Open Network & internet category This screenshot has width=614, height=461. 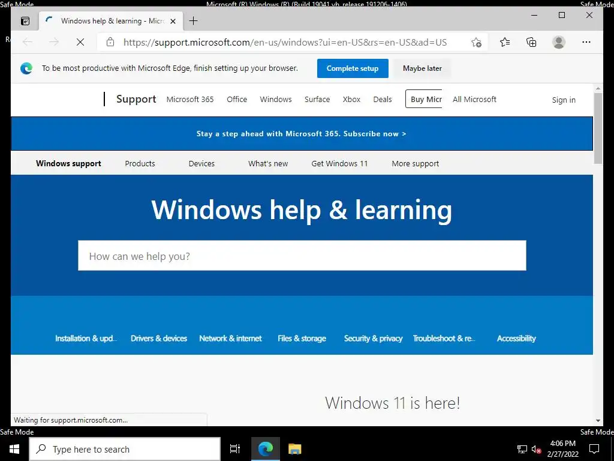click(x=230, y=339)
